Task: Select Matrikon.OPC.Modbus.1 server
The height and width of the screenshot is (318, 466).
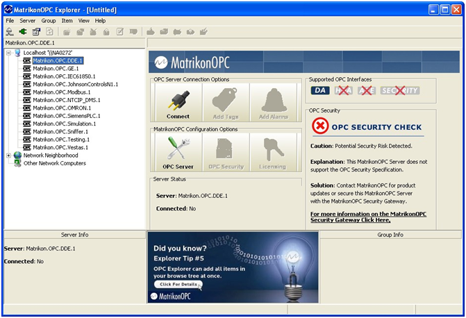Action: coord(62,92)
